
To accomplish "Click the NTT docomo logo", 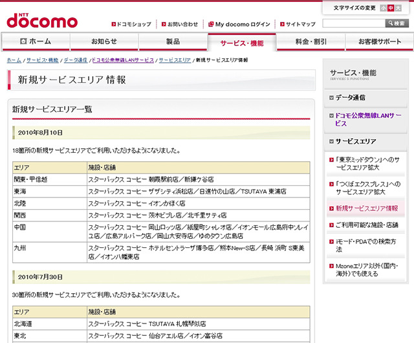I will [x=42, y=21].
